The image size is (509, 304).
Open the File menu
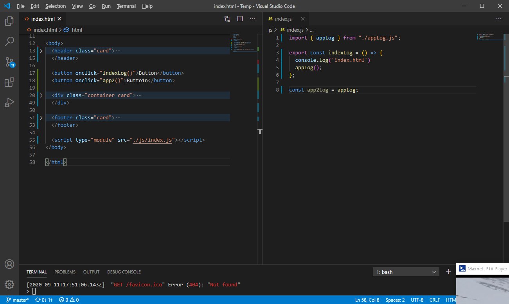(21, 6)
